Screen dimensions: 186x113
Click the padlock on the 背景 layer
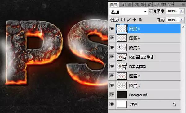174,104
